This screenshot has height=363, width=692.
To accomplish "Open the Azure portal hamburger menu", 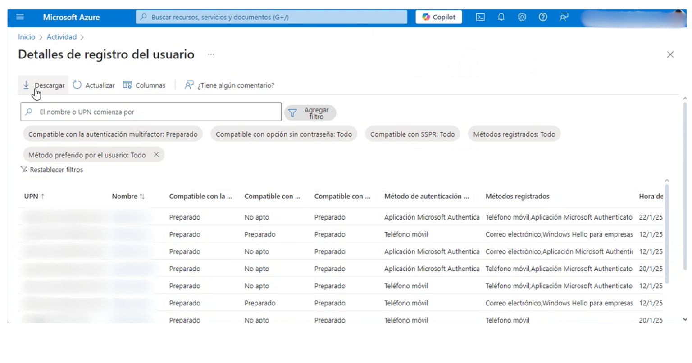I will click(19, 17).
